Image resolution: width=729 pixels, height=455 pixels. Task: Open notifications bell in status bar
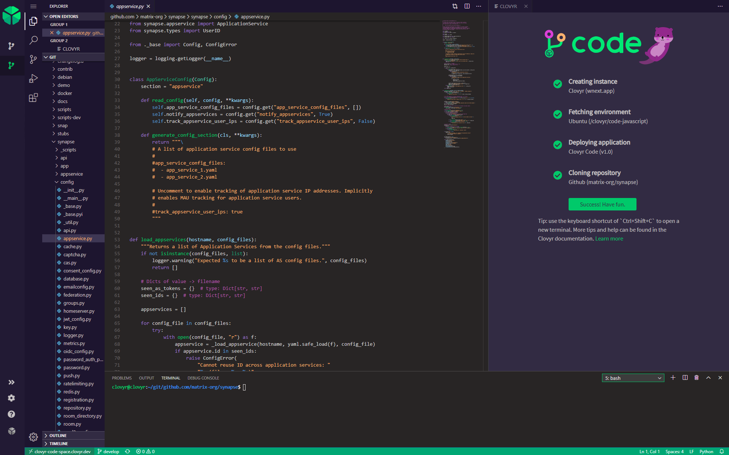tap(722, 451)
